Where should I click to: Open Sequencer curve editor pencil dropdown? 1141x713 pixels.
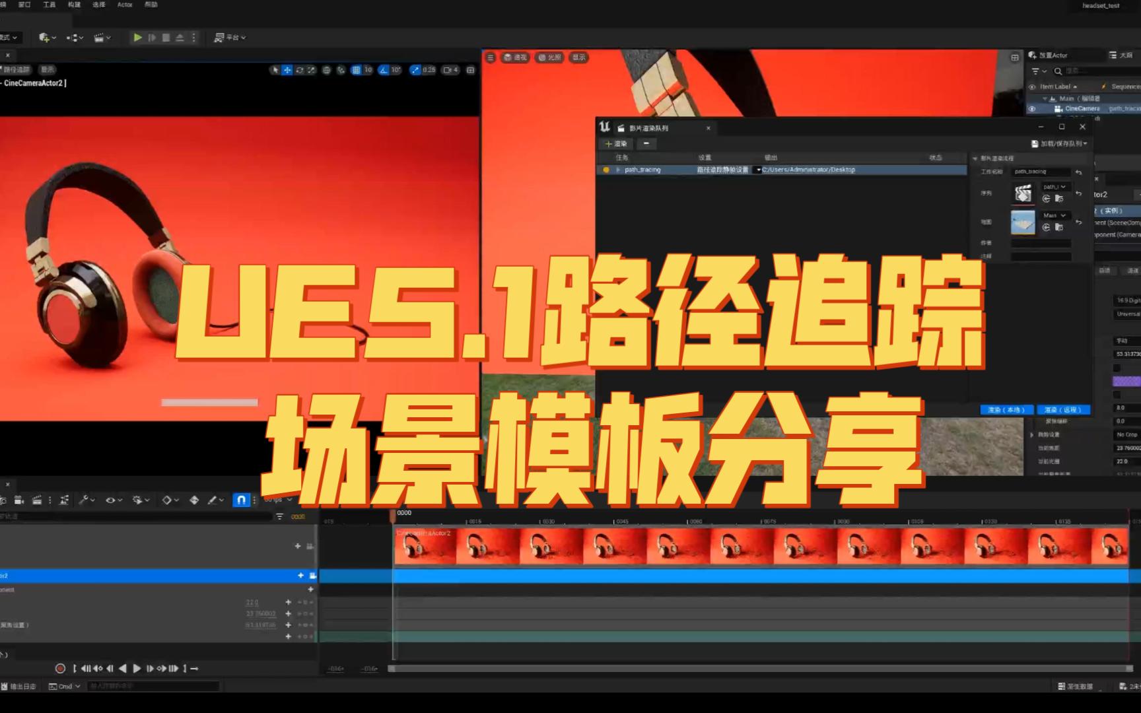[x=216, y=500]
